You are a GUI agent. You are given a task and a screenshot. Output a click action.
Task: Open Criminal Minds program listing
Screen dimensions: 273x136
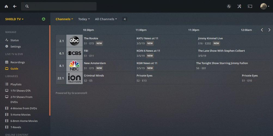[109, 78]
